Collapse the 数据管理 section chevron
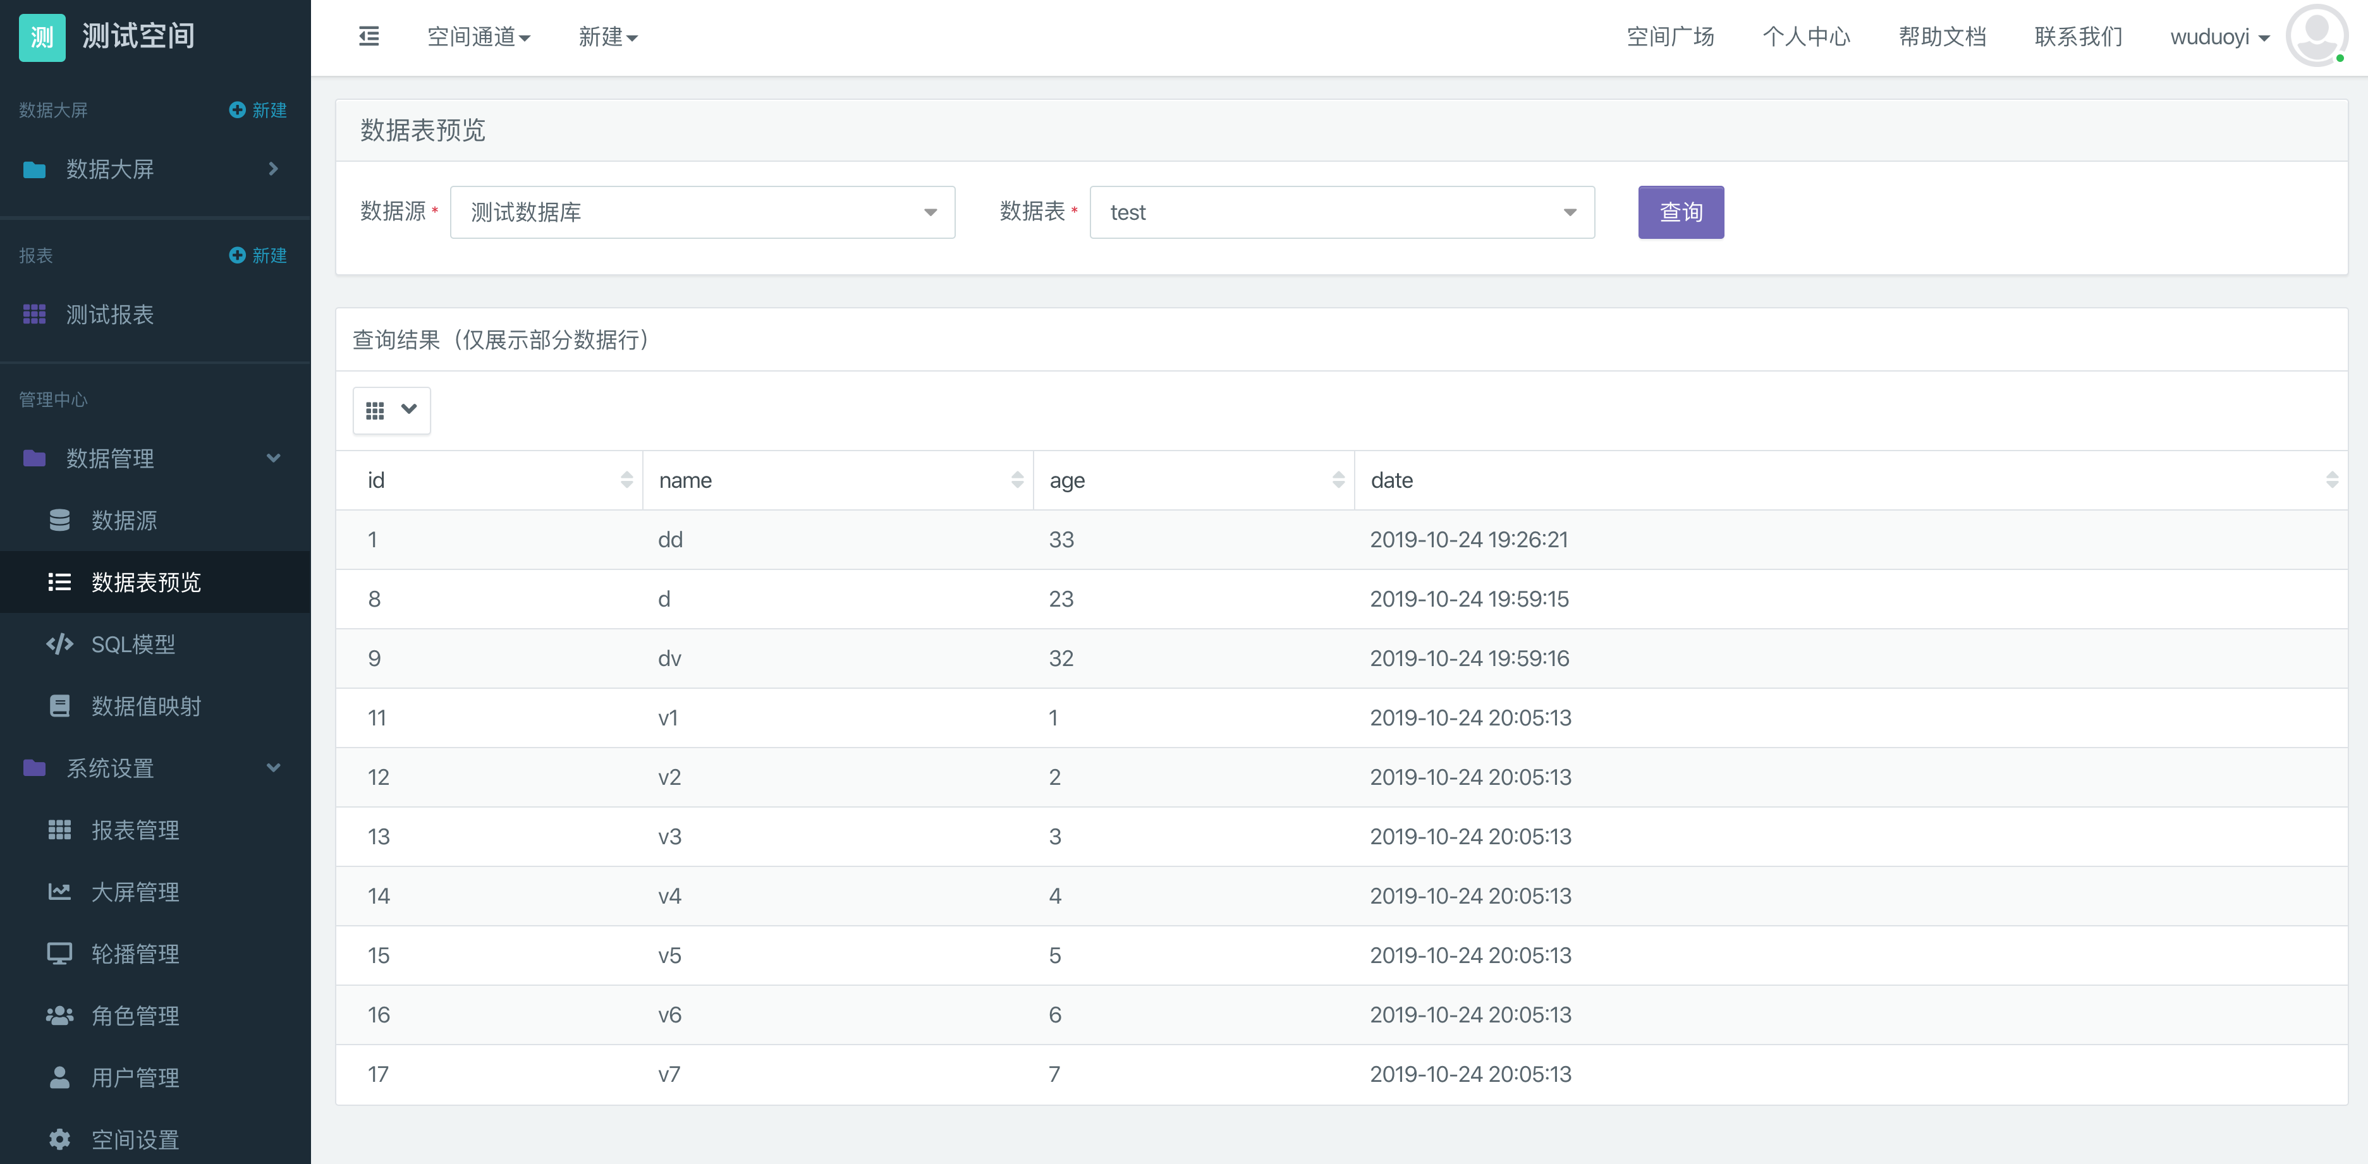The width and height of the screenshot is (2368, 1164). point(273,458)
